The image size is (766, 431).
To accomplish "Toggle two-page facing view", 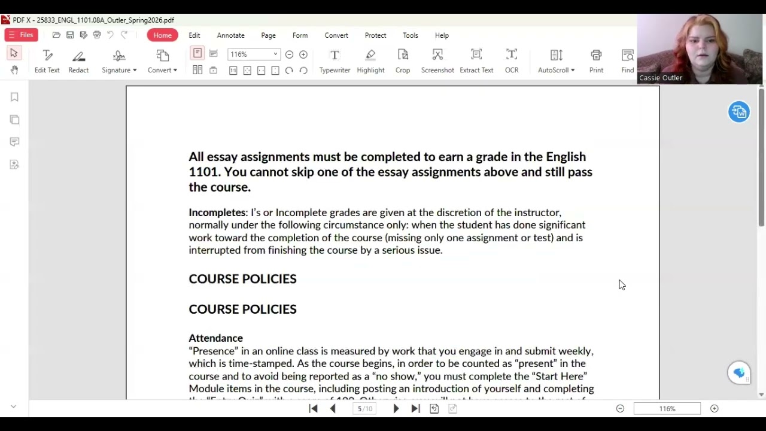I will coord(197,70).
